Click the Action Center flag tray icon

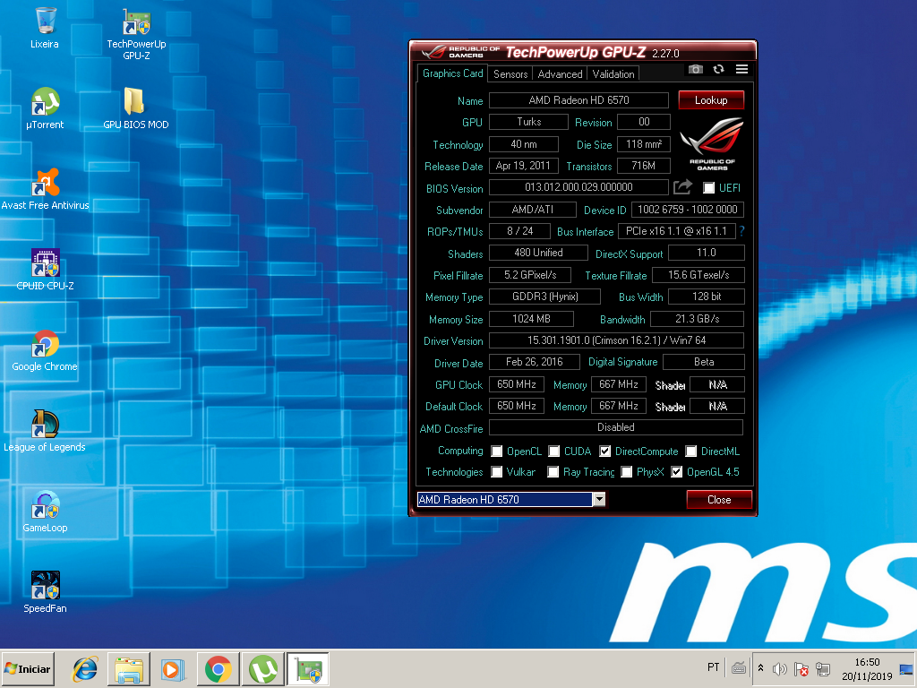coord(801,668)
